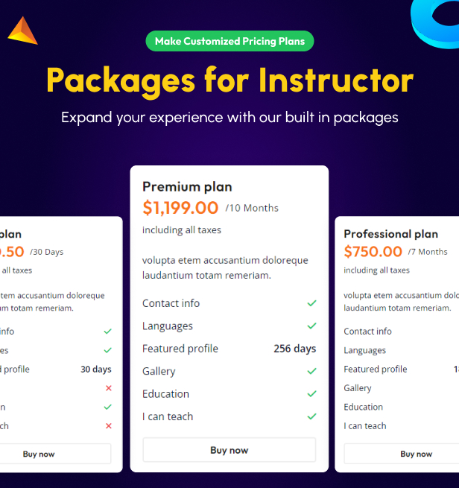
Task: Click the orange triangle logo icon
Action: [22, 31]
